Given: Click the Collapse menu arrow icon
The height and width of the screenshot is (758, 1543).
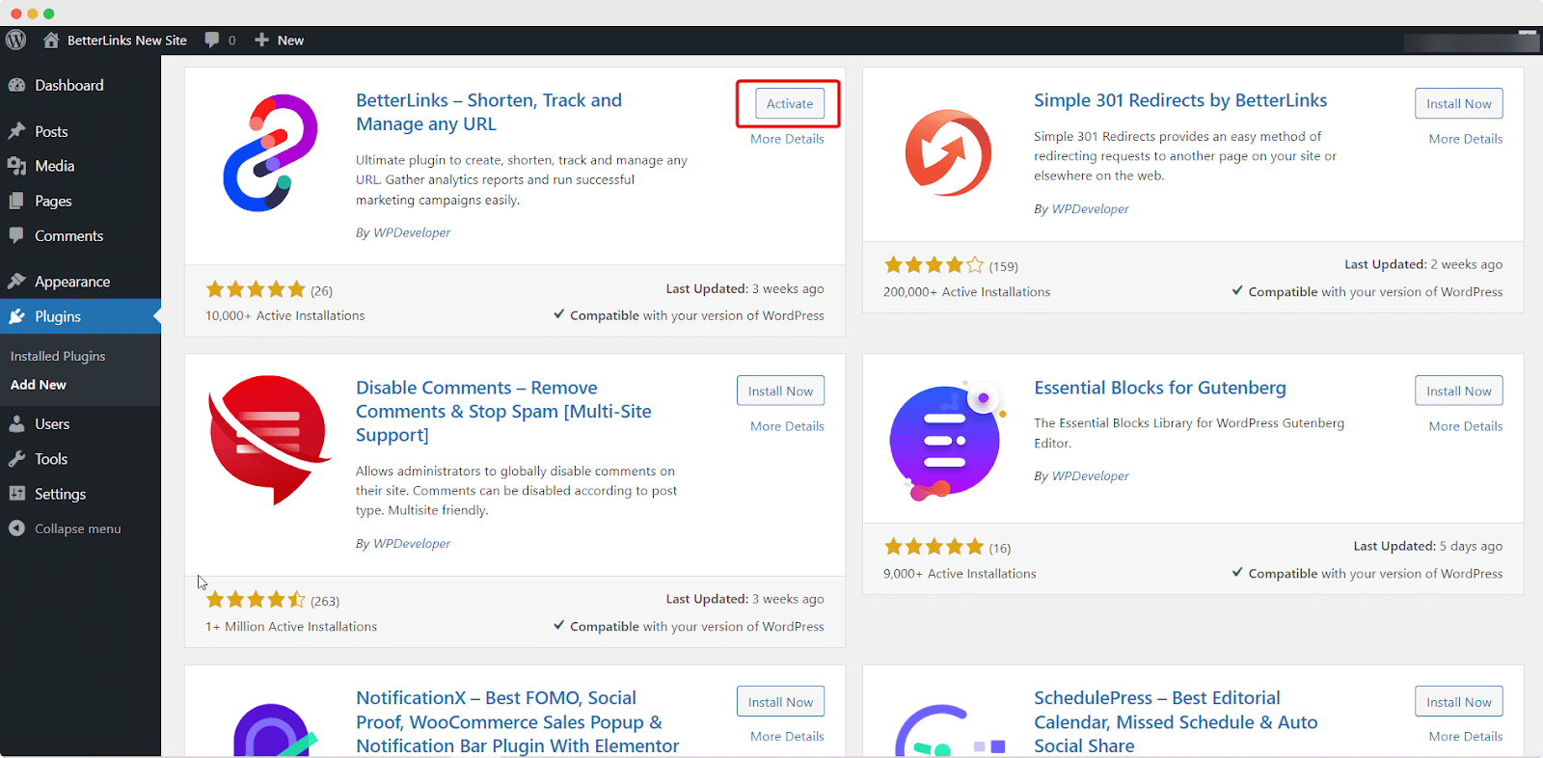Looking at the screenshot, I should [x=16, y=528].
